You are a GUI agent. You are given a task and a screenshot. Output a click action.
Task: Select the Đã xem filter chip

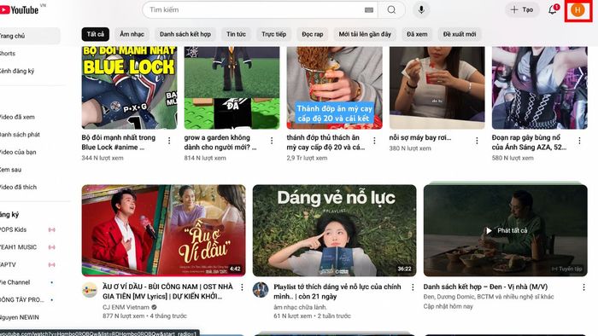417,34
